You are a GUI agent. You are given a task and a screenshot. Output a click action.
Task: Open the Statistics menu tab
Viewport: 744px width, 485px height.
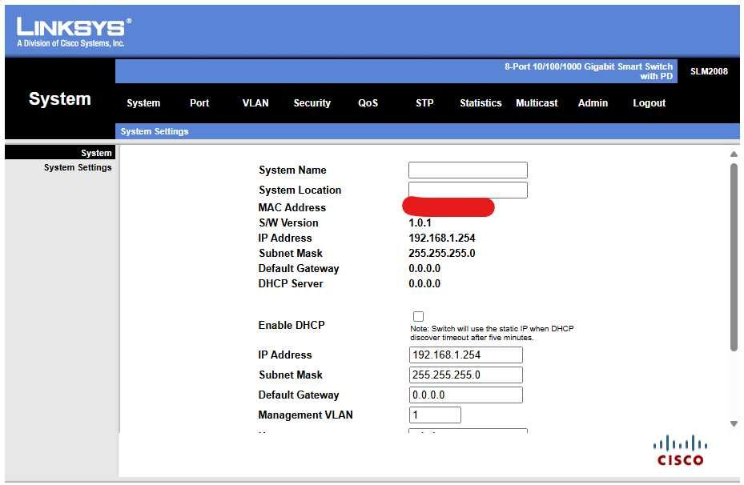point(481,103)
